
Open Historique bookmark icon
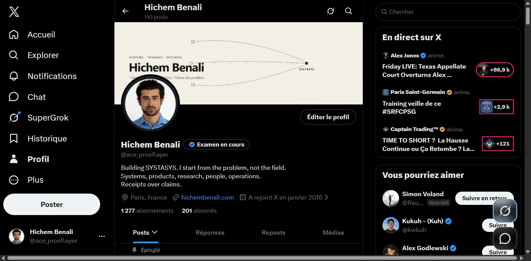(x=14, y=138)
